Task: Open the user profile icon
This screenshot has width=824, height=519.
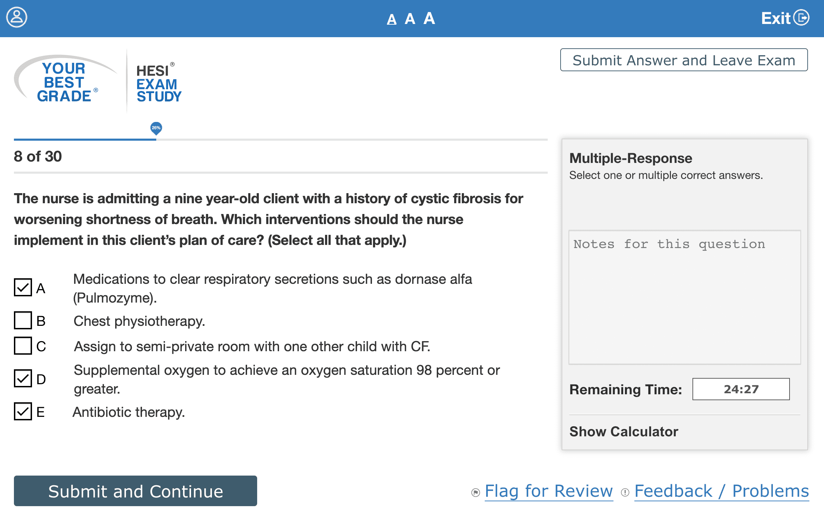Action: pyautogui.click(x=17, y=17)
